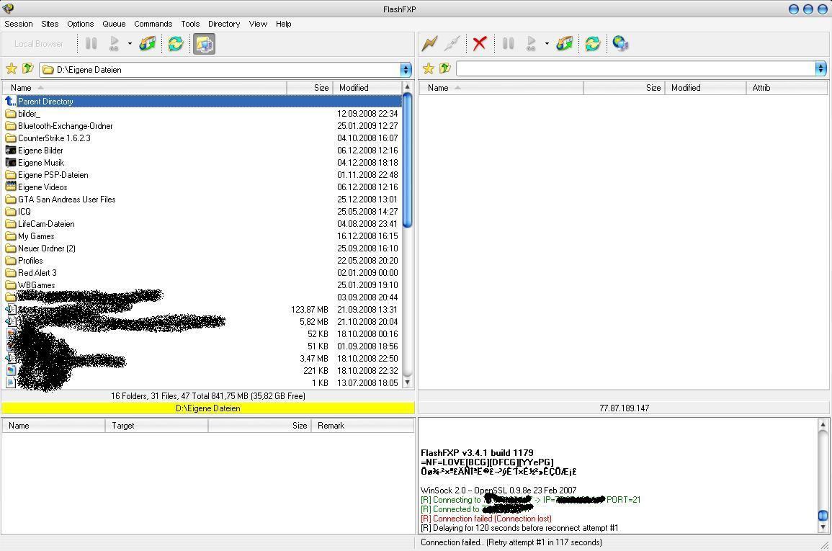
Task: Open the Tools menu
Action: pos(190,24)
